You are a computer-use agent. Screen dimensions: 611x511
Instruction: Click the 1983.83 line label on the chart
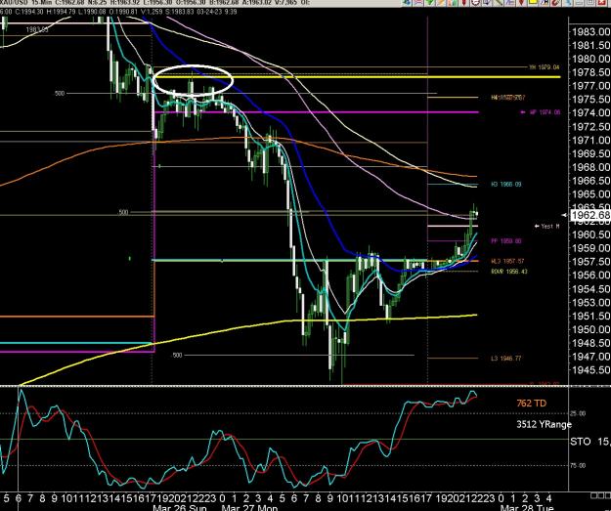(37, 29)
